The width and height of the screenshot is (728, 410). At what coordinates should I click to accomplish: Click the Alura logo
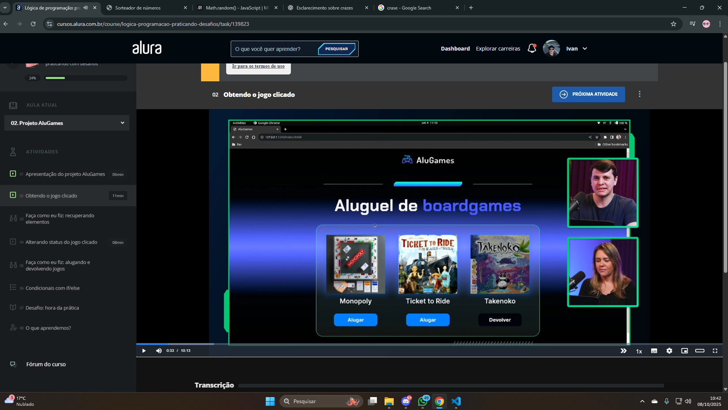click(147, 48)
